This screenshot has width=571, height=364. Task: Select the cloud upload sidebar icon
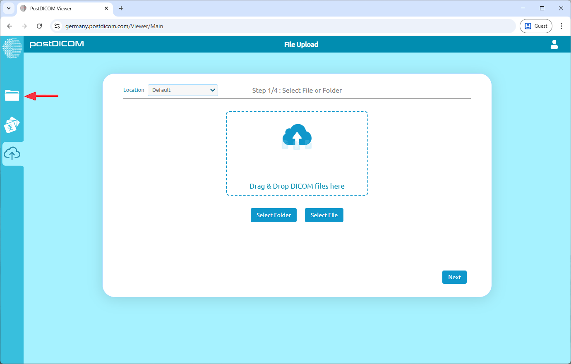click(x=12, y=154)
